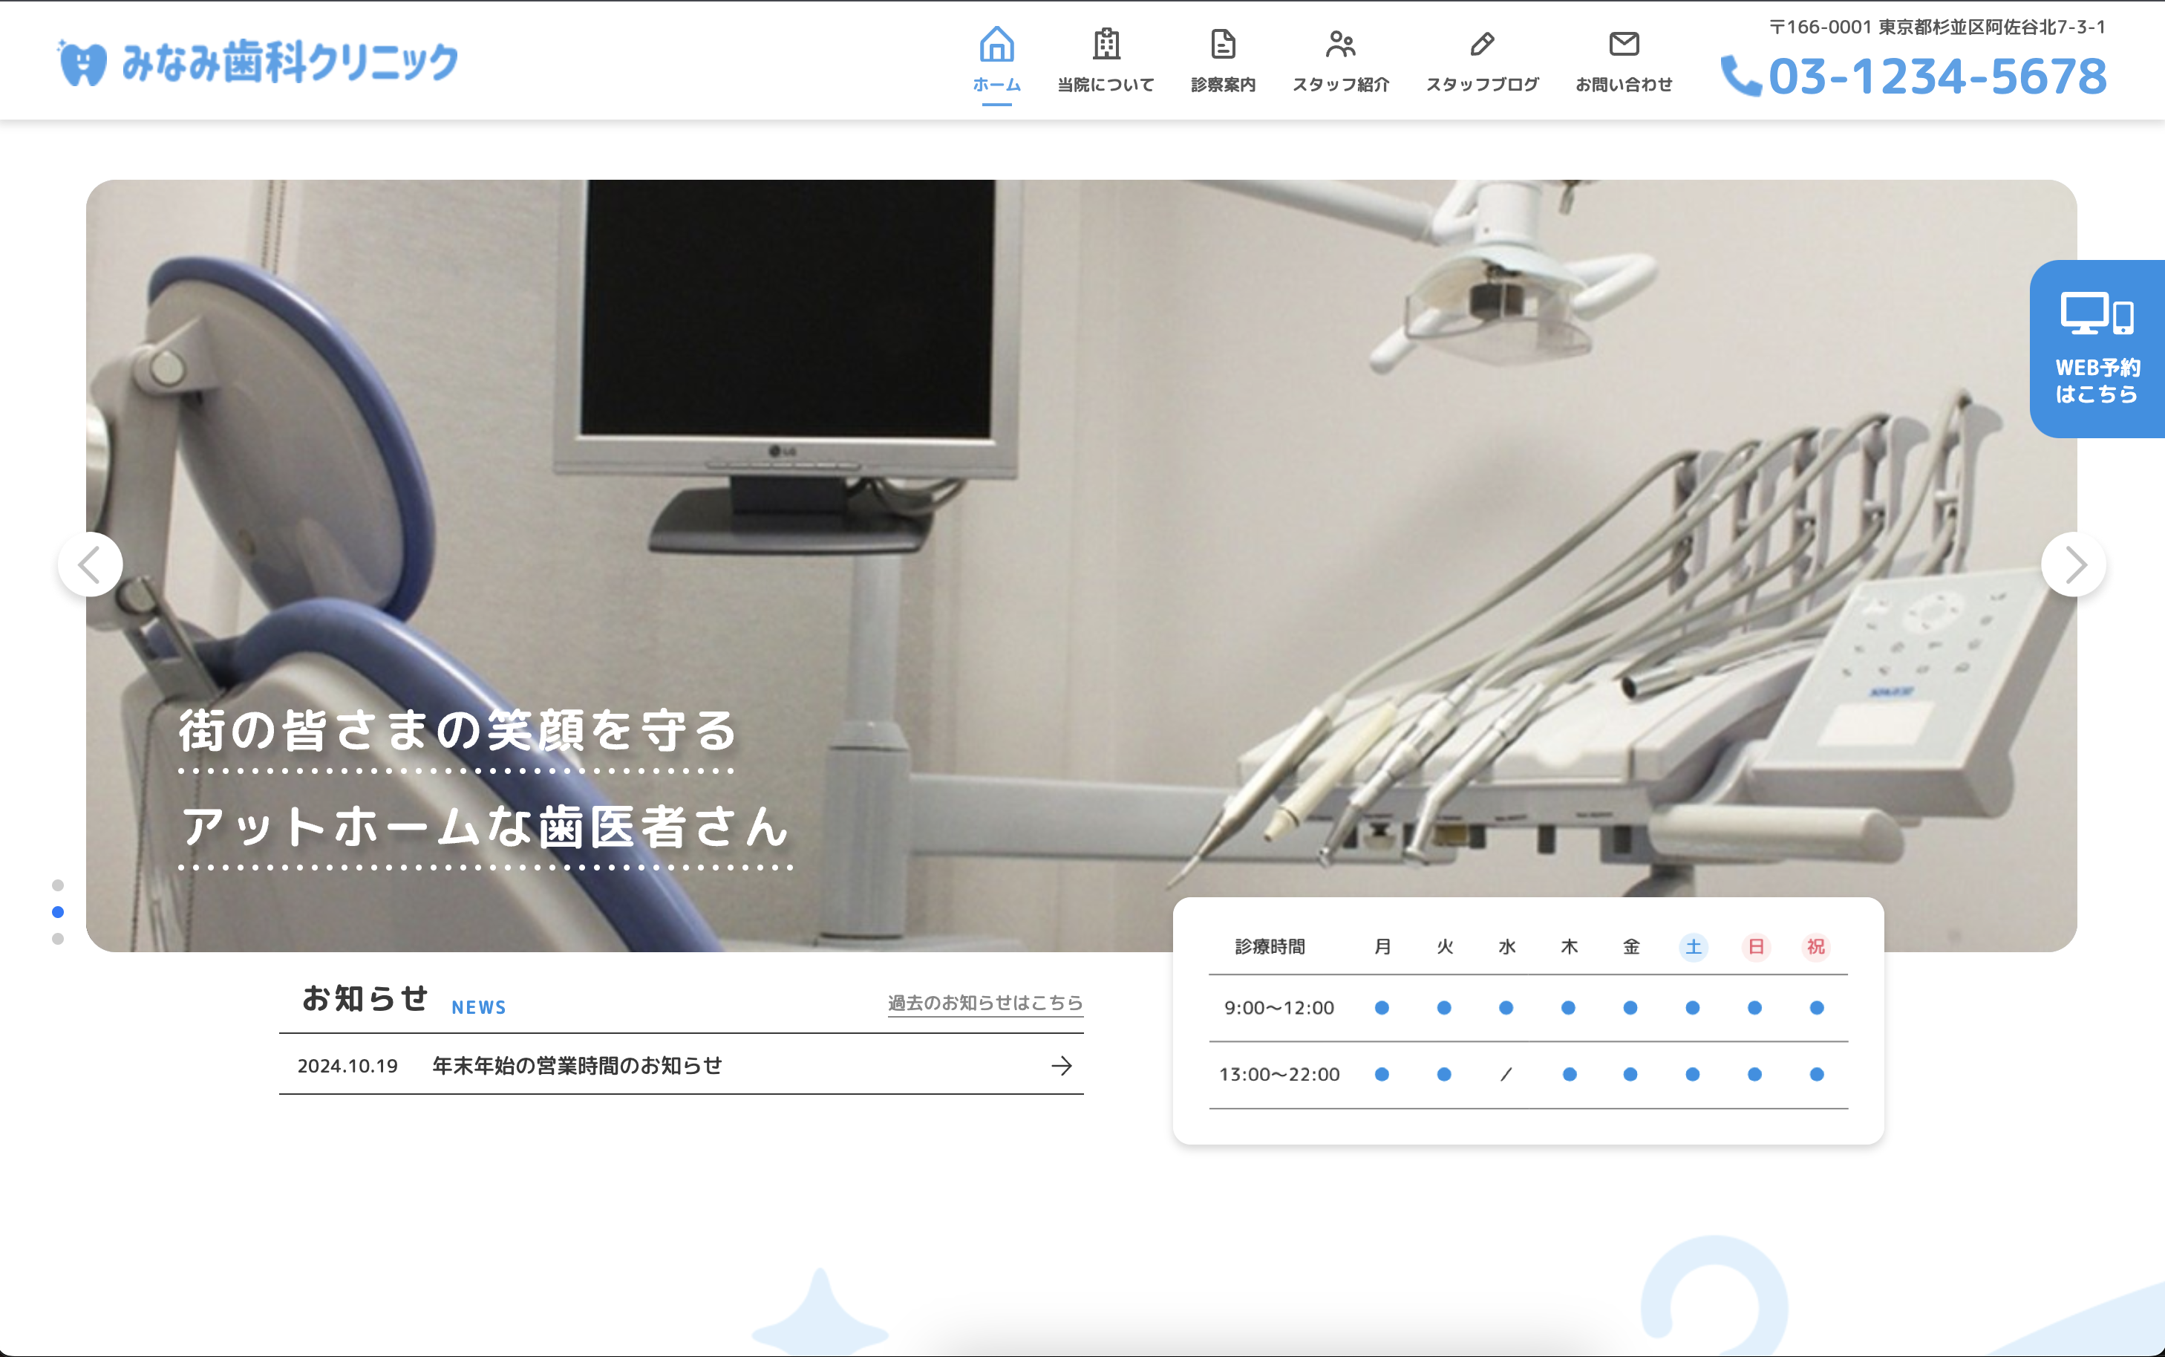Click the home house icon
This screenshot has height=1357, width=2165.
click(x=996, y=44)
